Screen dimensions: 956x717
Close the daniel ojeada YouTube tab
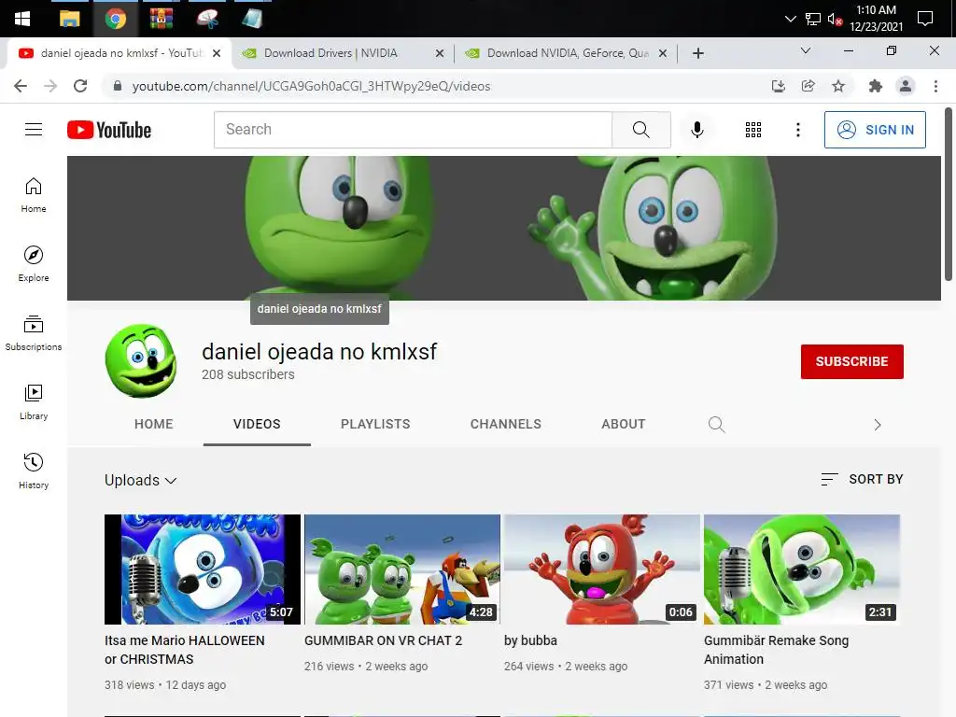217,53
